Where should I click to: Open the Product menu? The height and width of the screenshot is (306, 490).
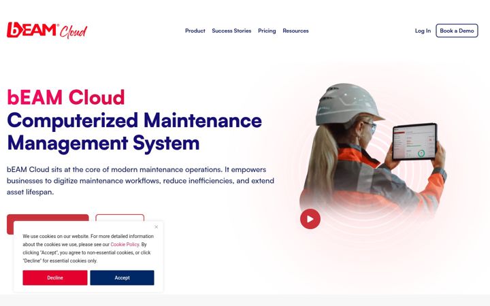[195, 31]
